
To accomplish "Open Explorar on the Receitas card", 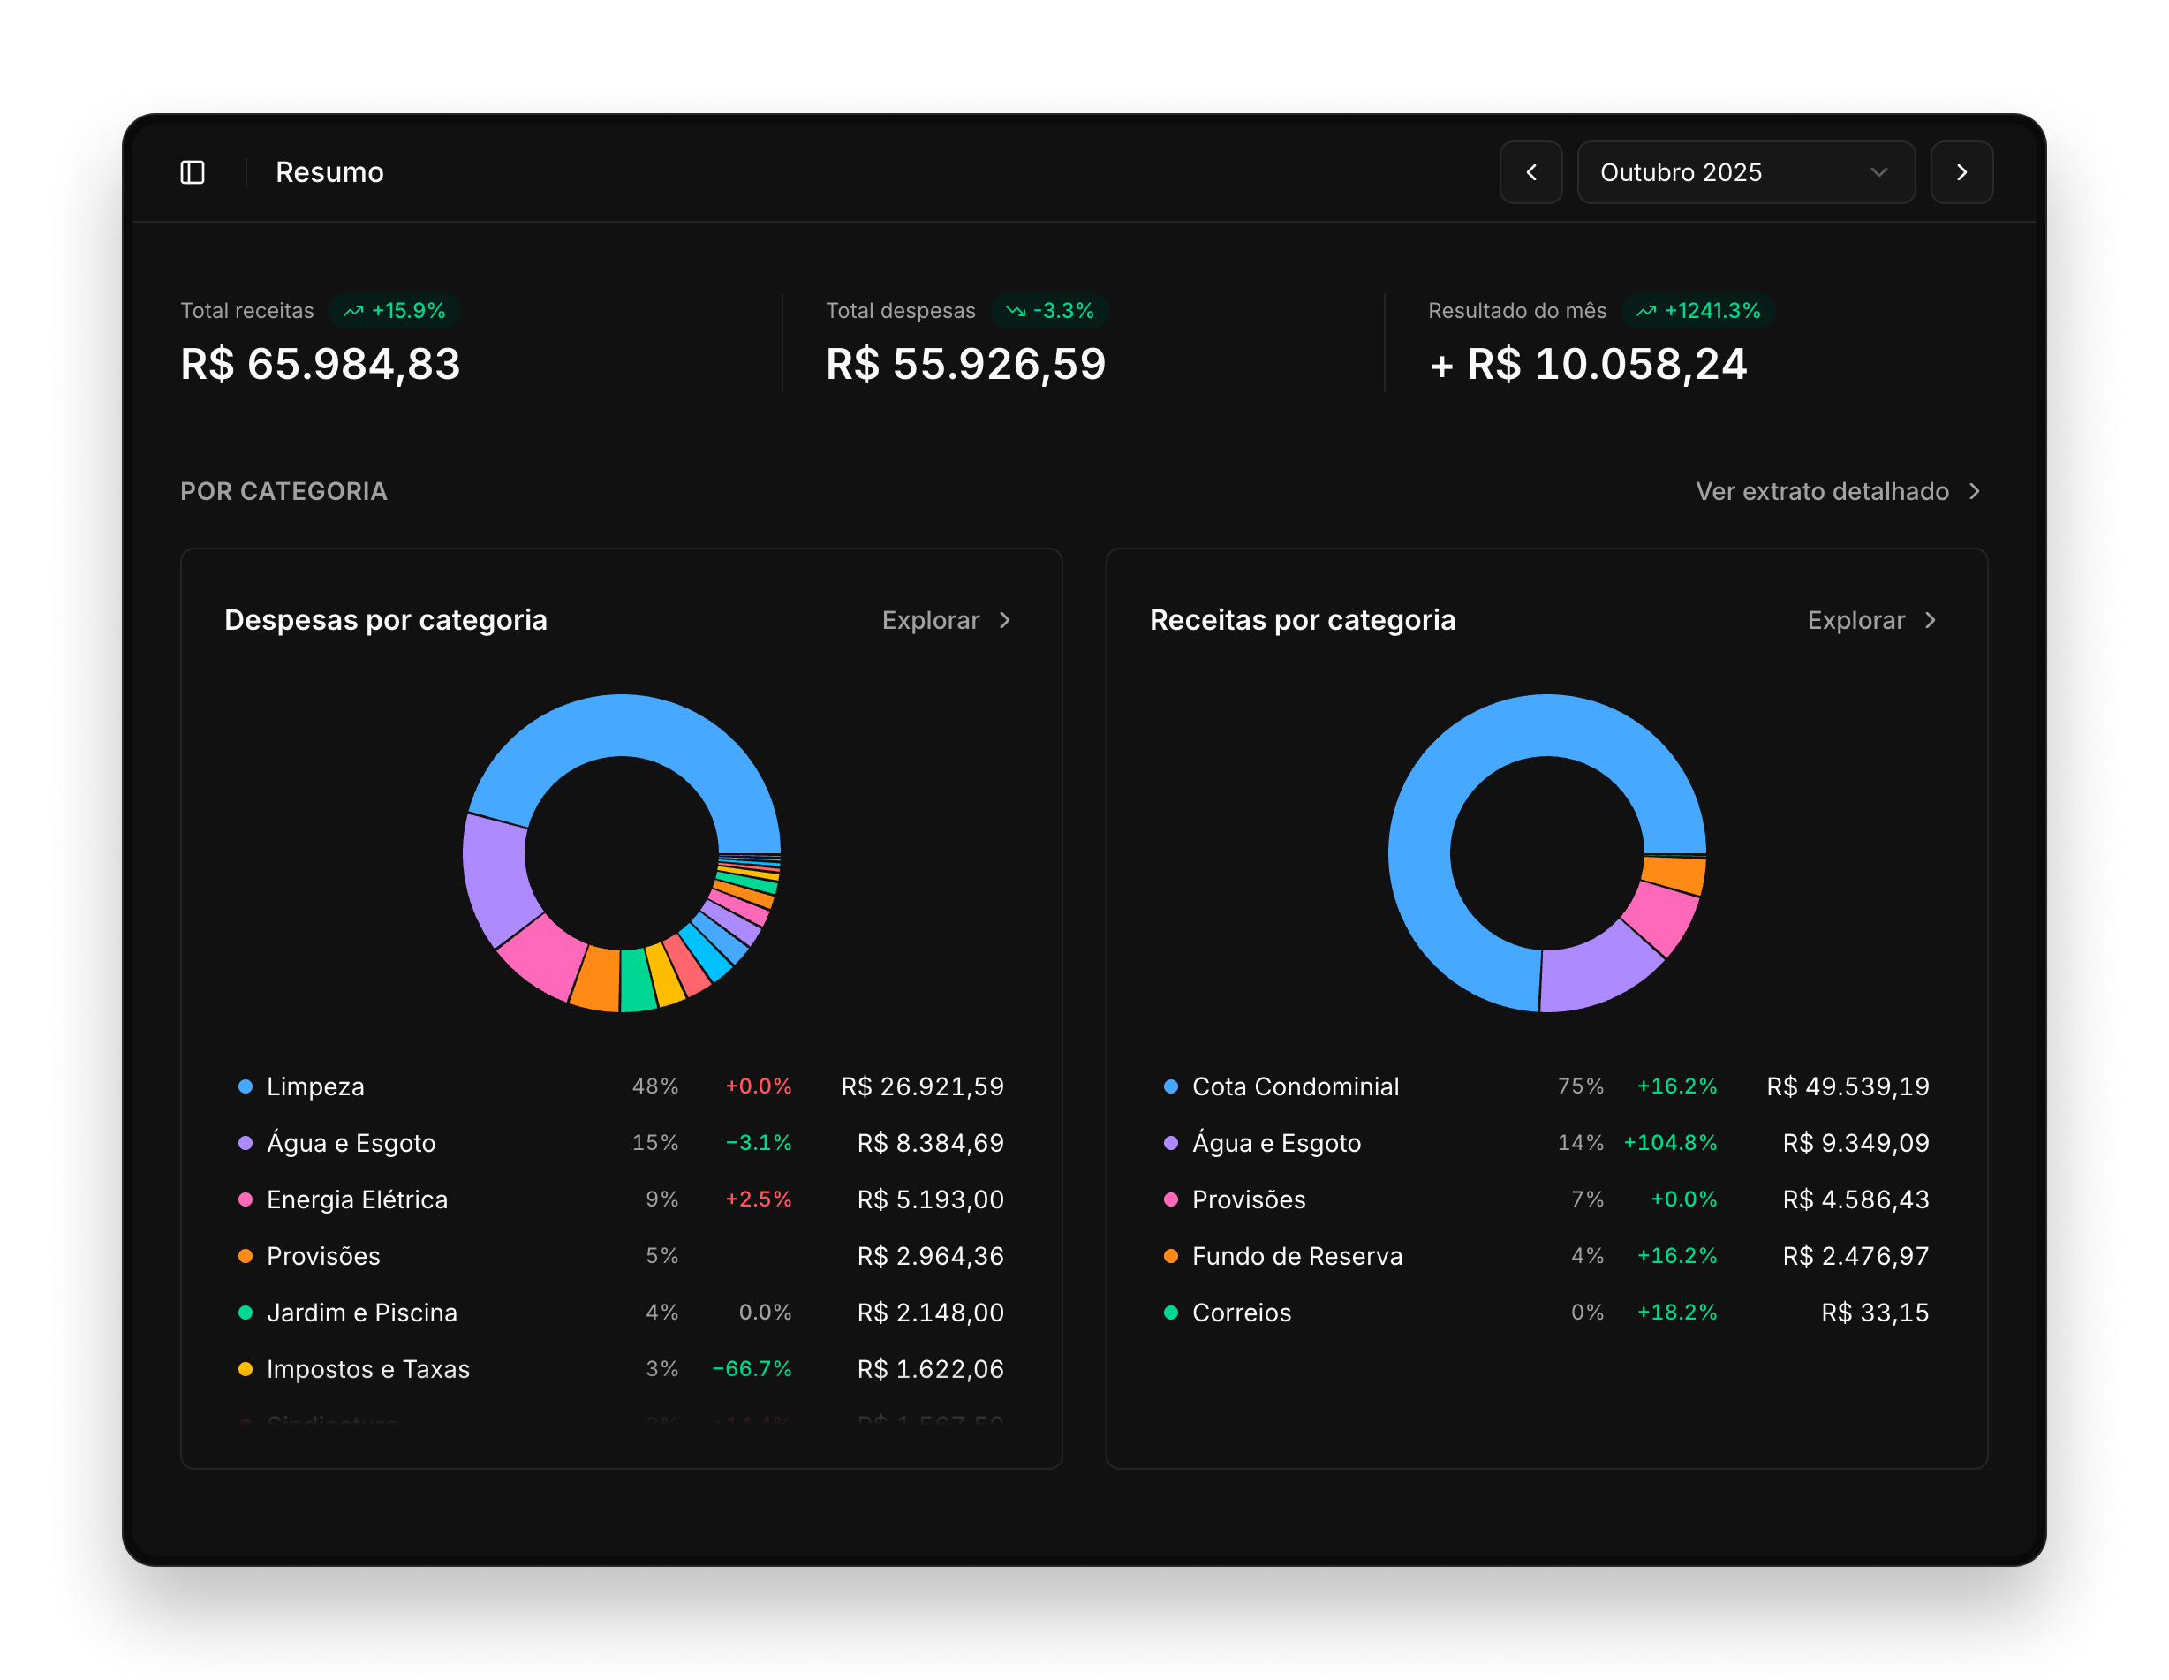I will click(1873, 620).
